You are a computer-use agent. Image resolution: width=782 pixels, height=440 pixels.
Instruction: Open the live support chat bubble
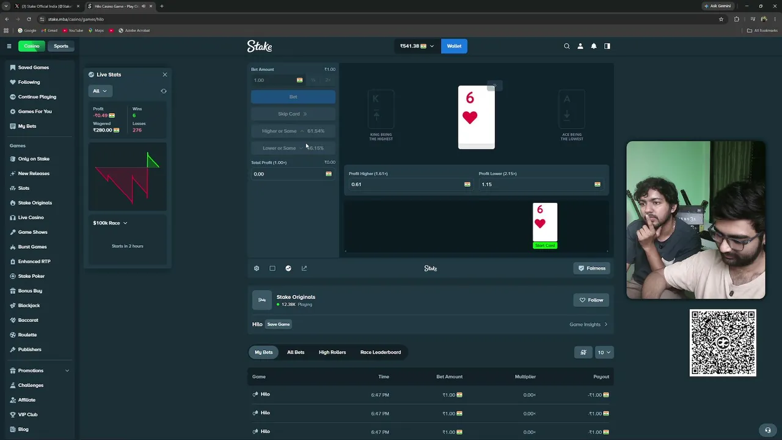click(x=768, y=430)
